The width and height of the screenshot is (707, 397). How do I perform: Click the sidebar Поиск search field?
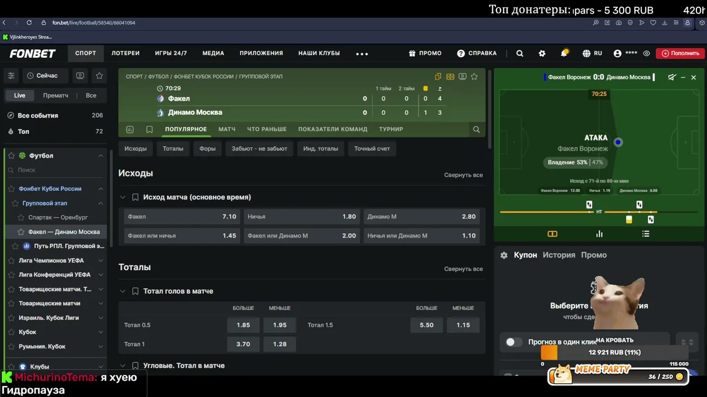point(55,170)
